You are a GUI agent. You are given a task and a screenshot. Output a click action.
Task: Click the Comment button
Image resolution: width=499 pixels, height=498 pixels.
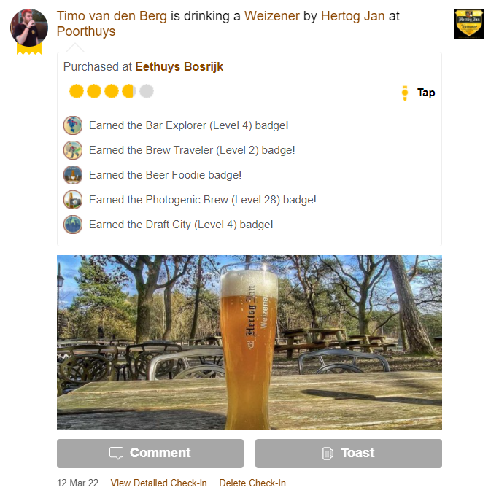(150, 454)
